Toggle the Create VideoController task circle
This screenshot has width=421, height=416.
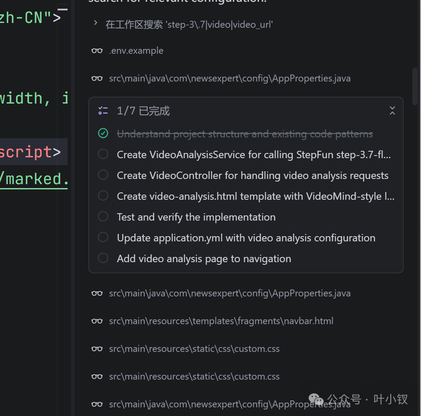point(103,175)
